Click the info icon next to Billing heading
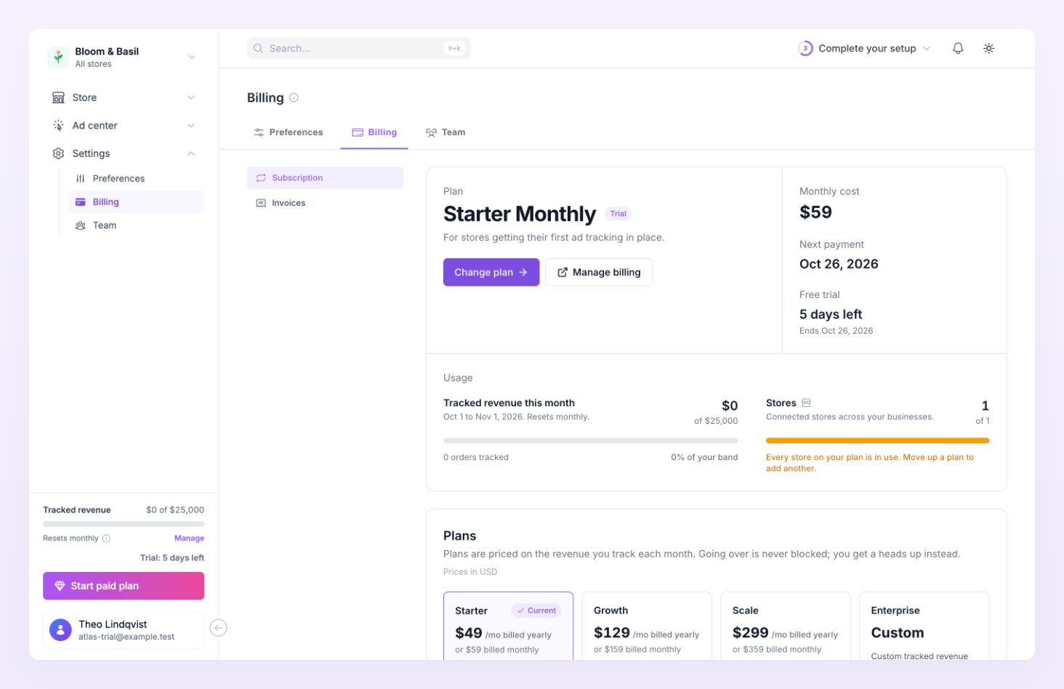1064x689 pixels. 294,97
